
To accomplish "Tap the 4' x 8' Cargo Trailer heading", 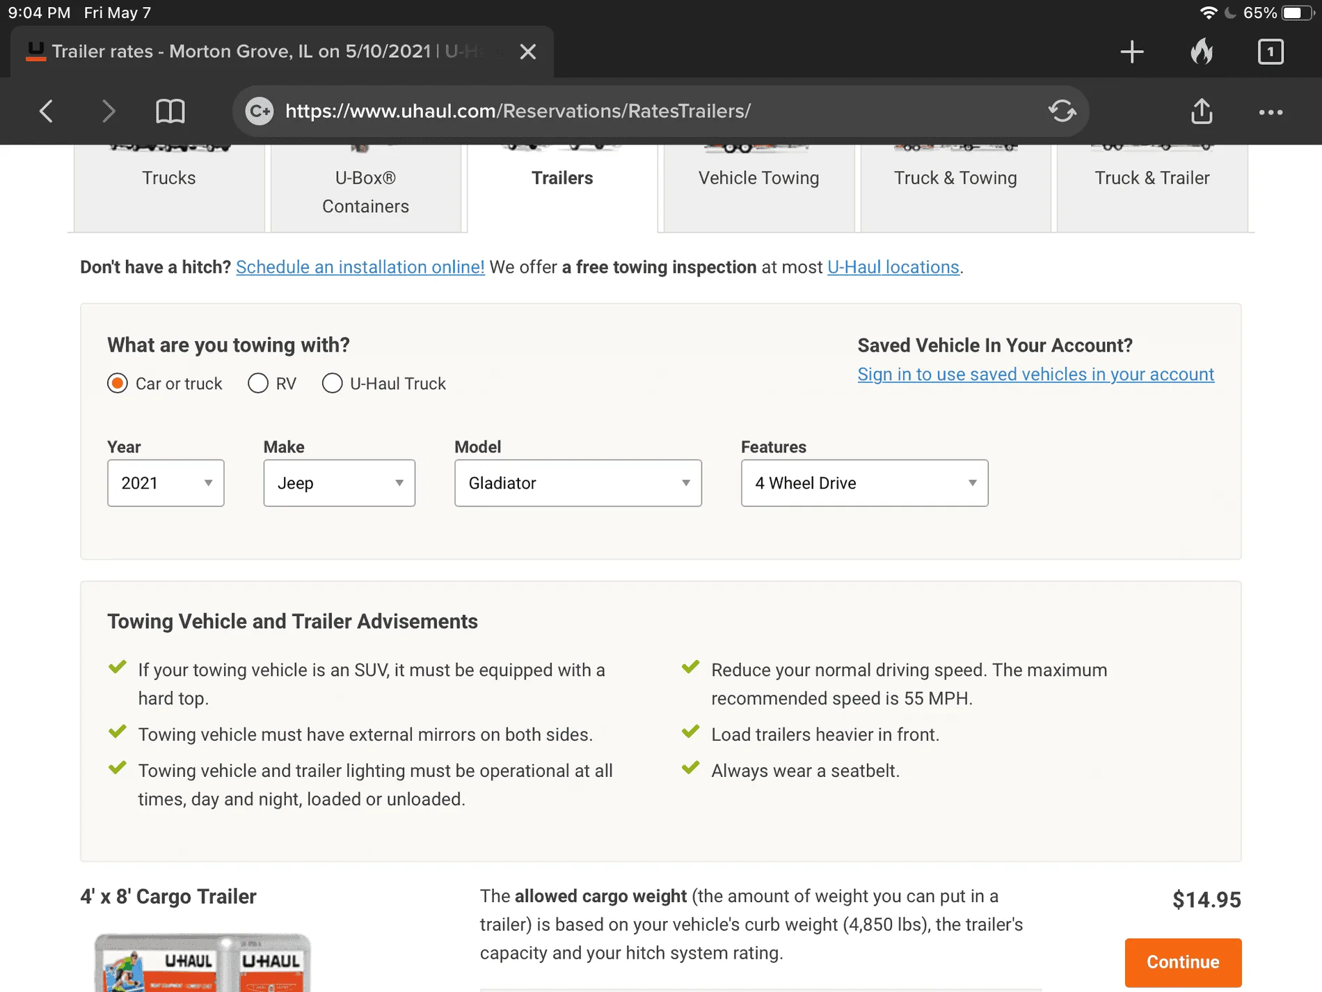I will click(168, 897).
